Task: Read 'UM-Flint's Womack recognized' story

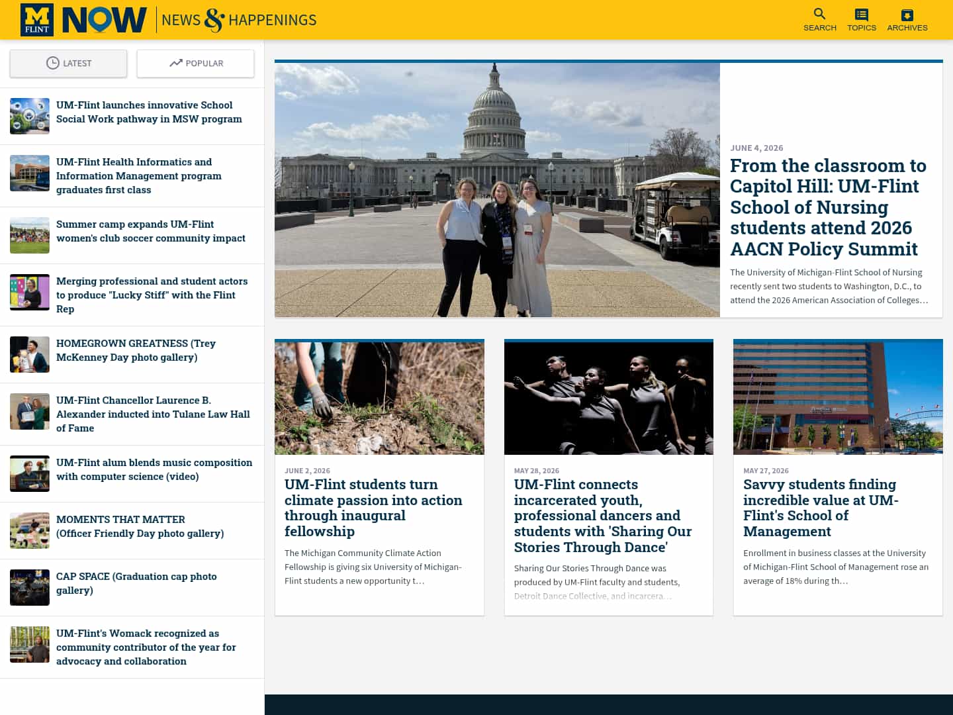Action: (146, 647)
